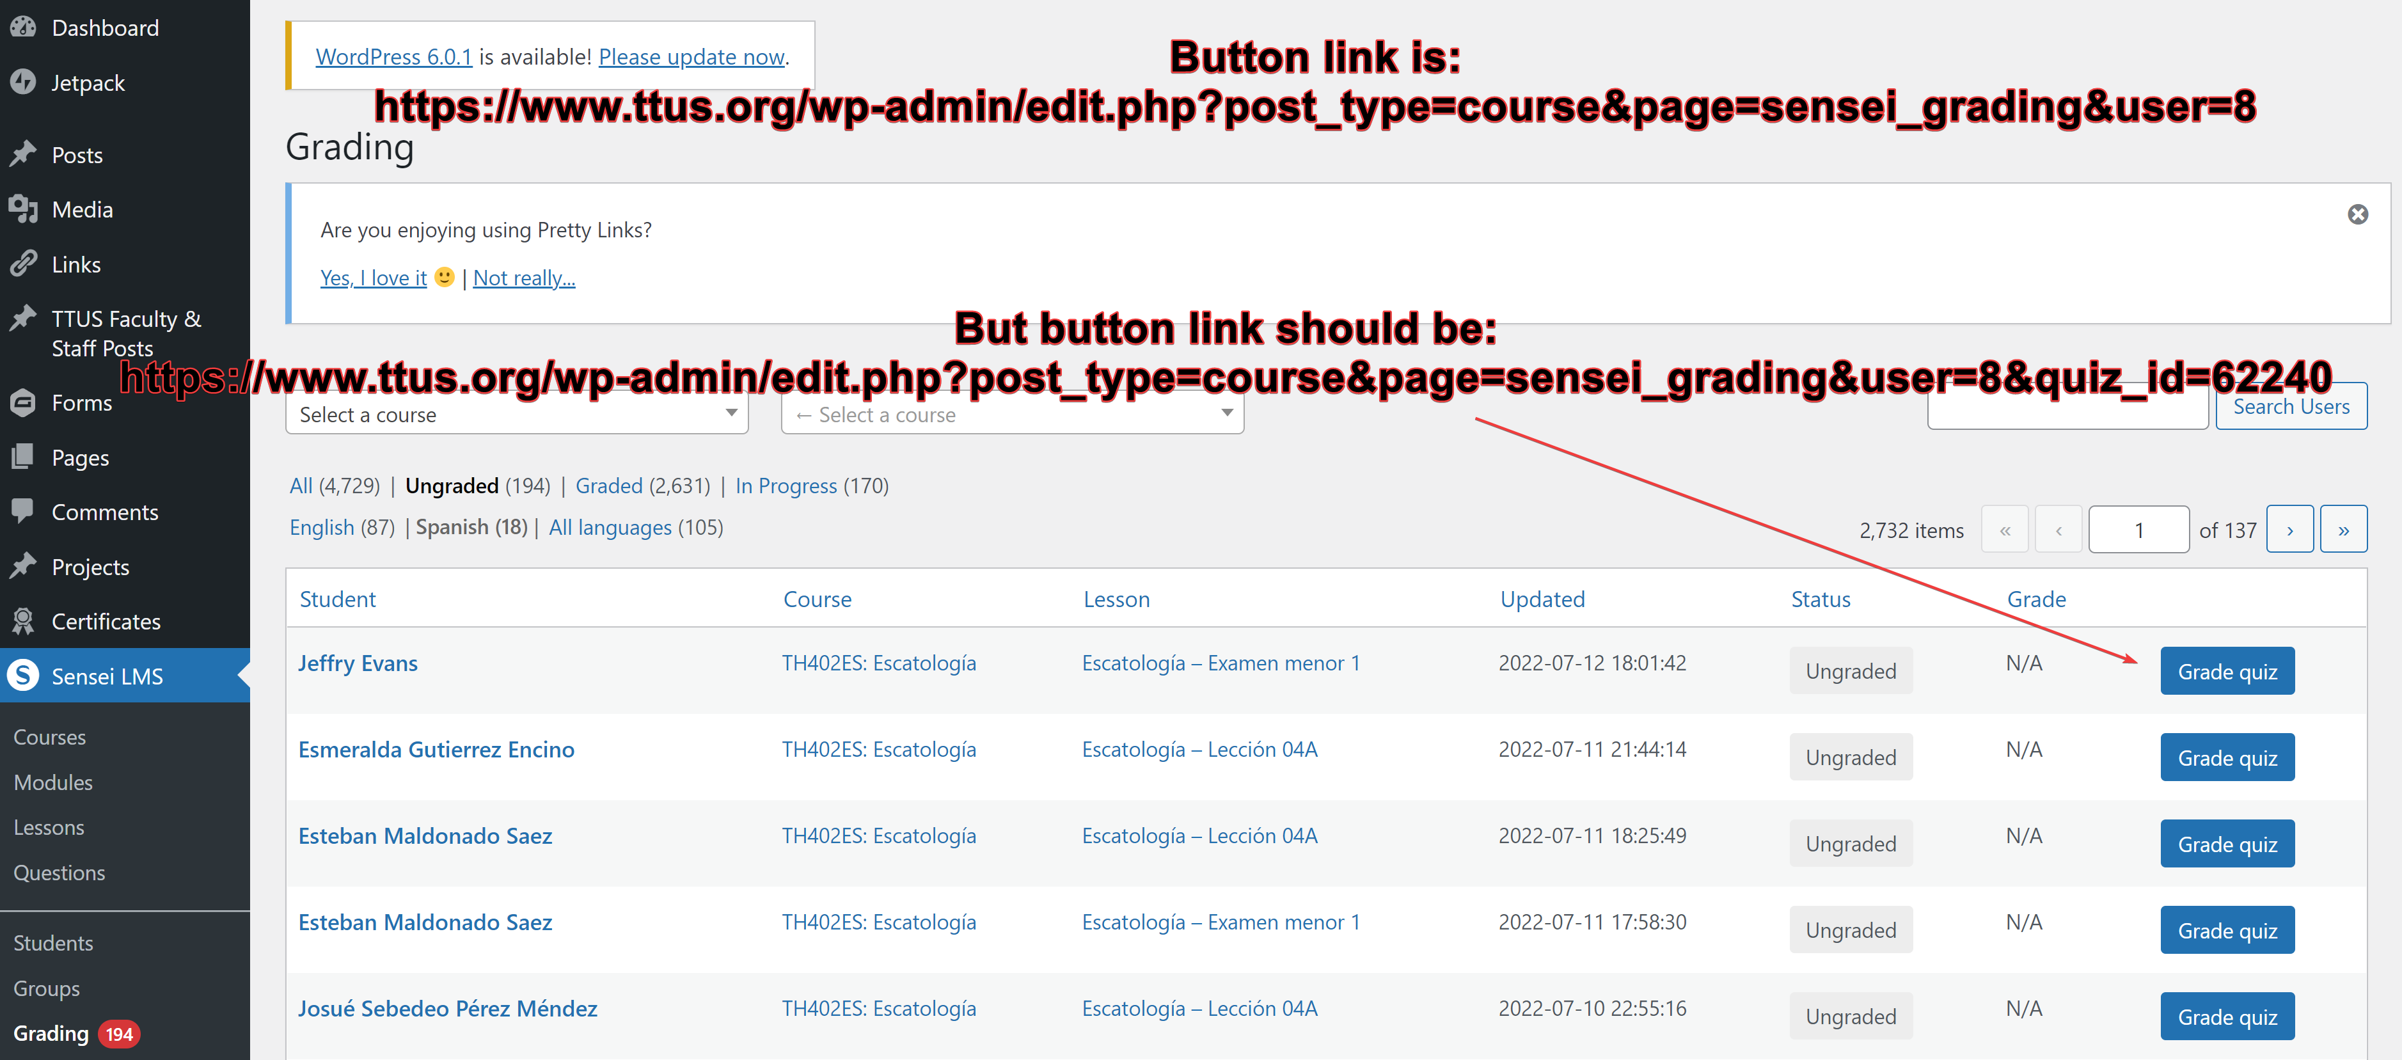Open Posts via the pushpin icon
Image resolution: width=2402 pixels, height=1060 pixels.
pos(23,154)
